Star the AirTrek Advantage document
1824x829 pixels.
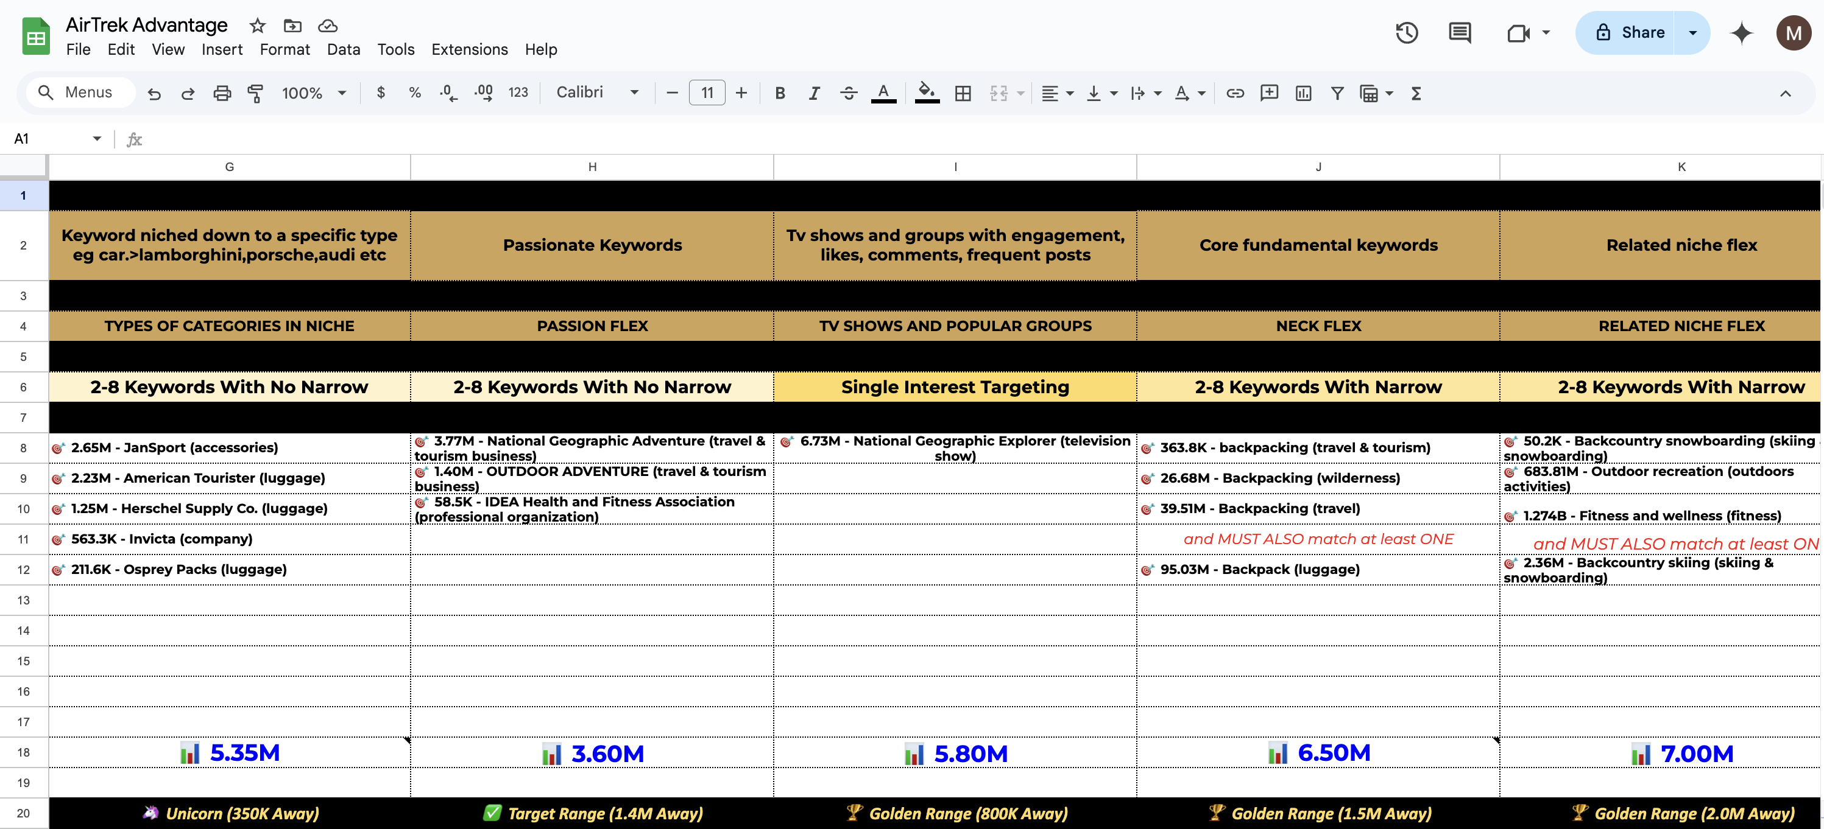[257, 26]
